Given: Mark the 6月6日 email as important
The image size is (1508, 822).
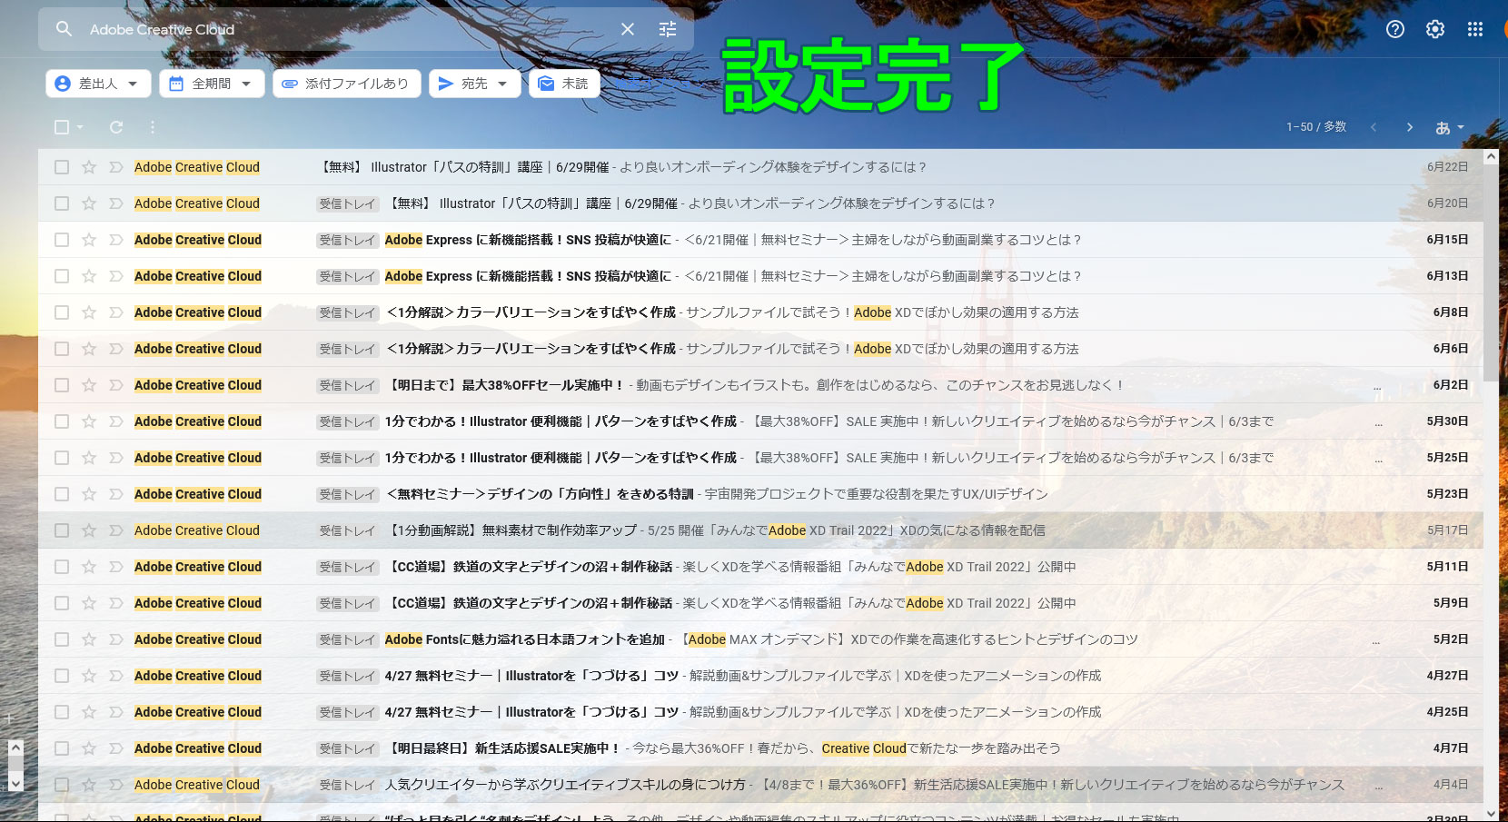Looking at the screenshot, I should tap(115, 349).
